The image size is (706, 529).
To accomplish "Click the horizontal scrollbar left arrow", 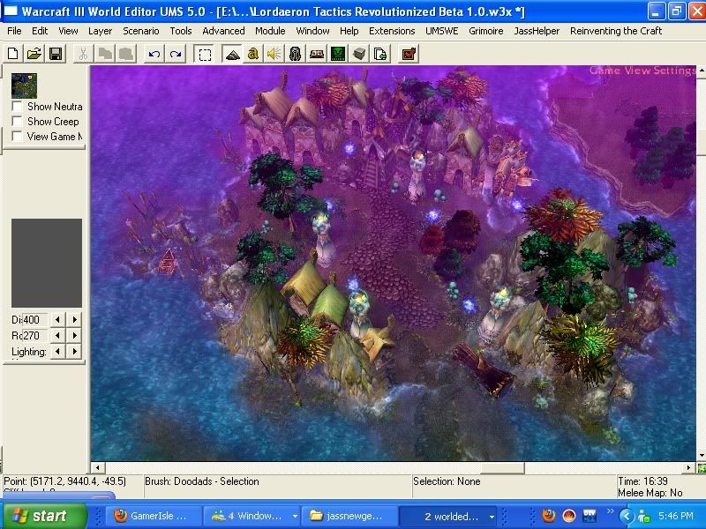I will (98, 467).
